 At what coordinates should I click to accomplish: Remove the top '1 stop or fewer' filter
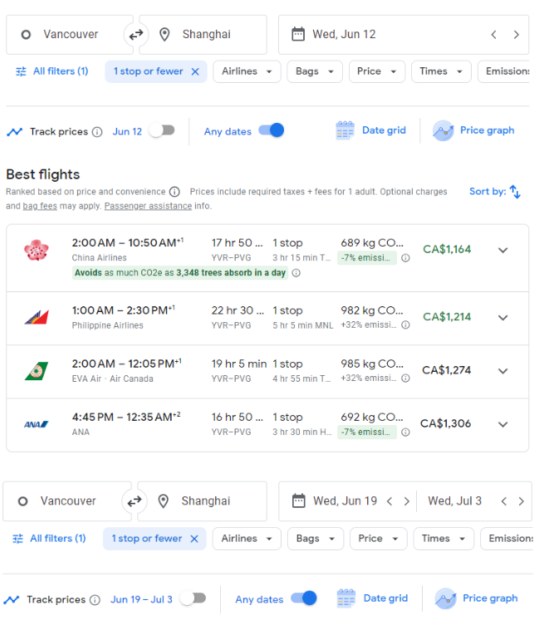(x=195, y=71)
